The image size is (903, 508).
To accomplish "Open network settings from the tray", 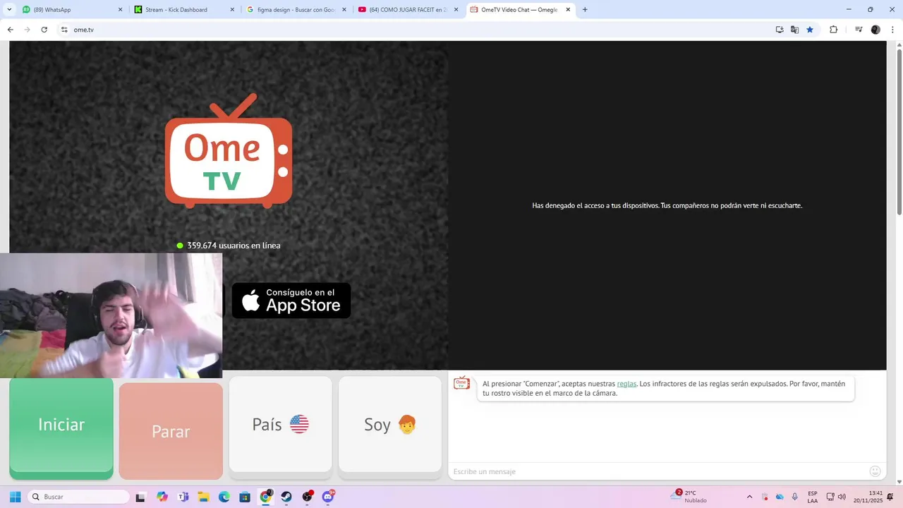I will 830,497.
